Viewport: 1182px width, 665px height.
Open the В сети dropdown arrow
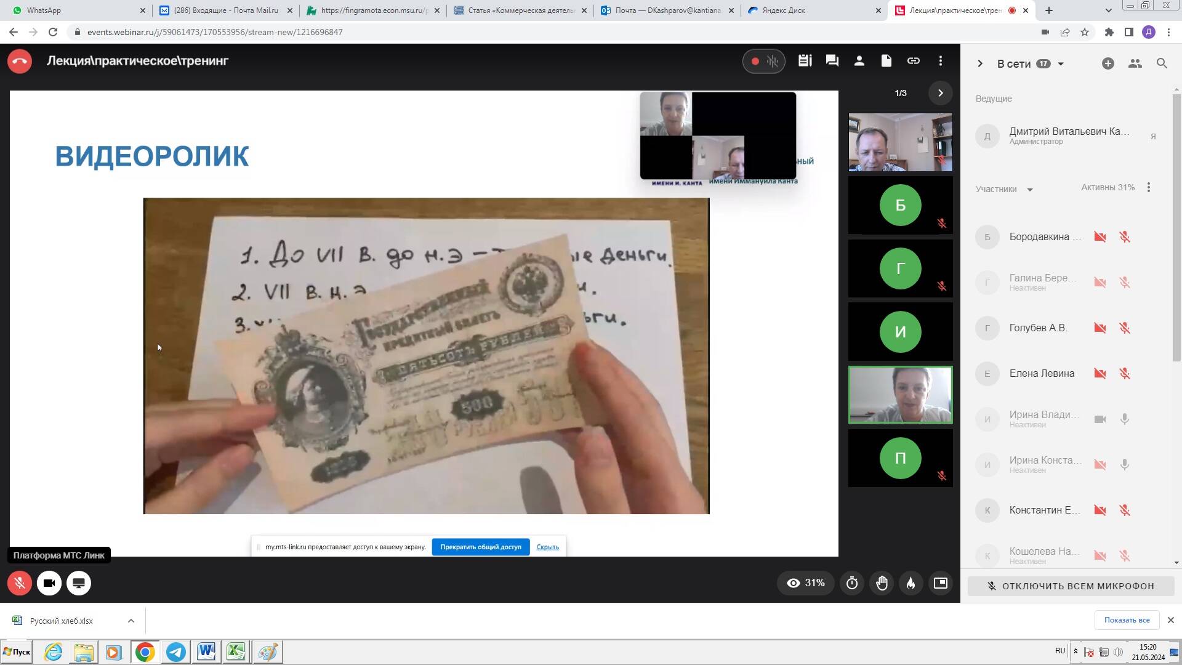point(1061,64)
